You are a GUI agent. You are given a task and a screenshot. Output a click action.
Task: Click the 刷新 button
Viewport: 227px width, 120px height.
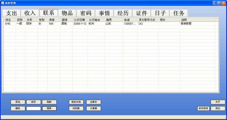[49, 102]
